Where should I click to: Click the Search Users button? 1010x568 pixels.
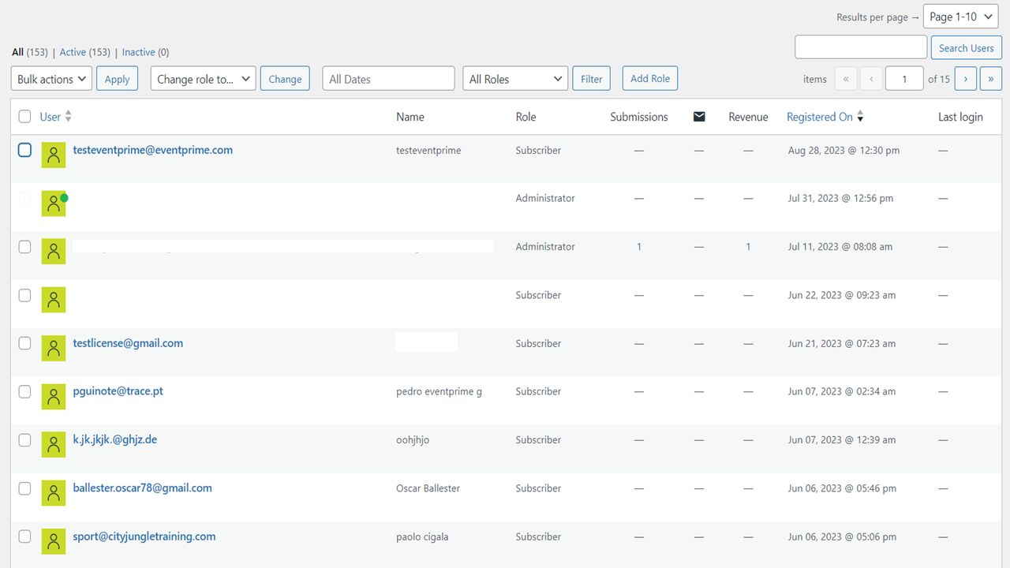coord(966,47)
